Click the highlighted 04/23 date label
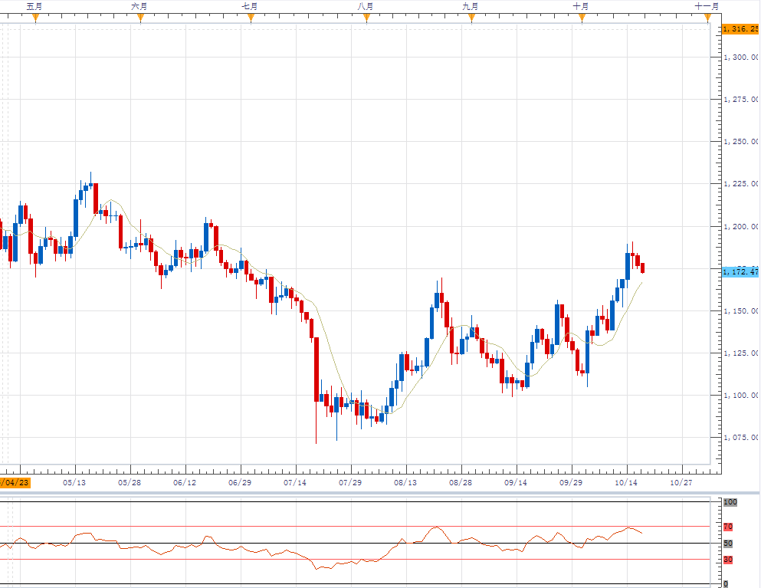 15,483
